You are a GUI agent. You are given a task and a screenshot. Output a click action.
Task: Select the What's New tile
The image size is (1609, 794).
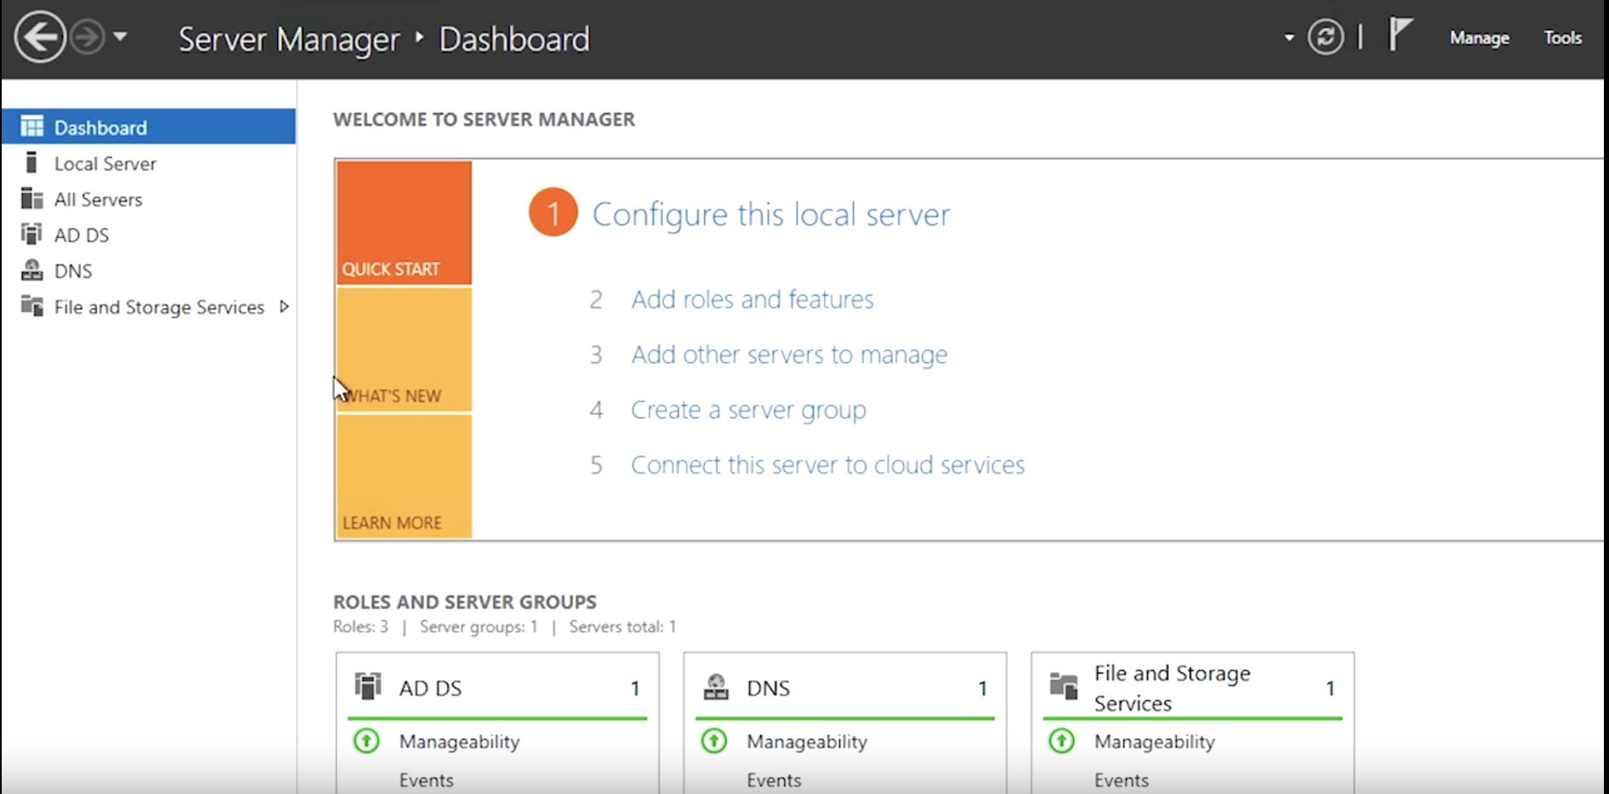click(404, 350)
